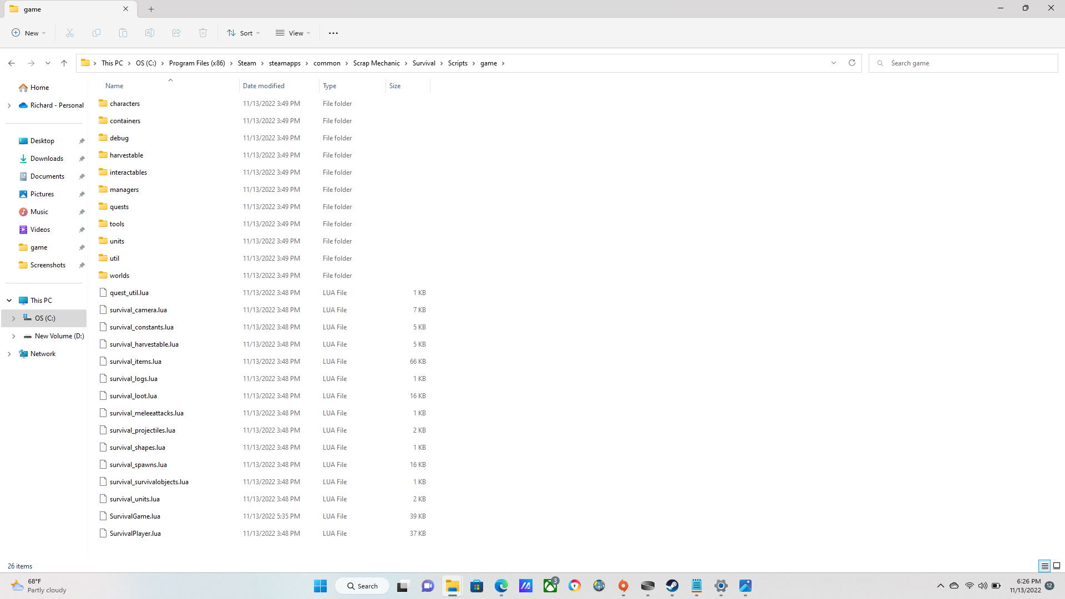The image size is (1065, 599).
Task: Open the See more ellipsis menu
Action: point(333,33)
